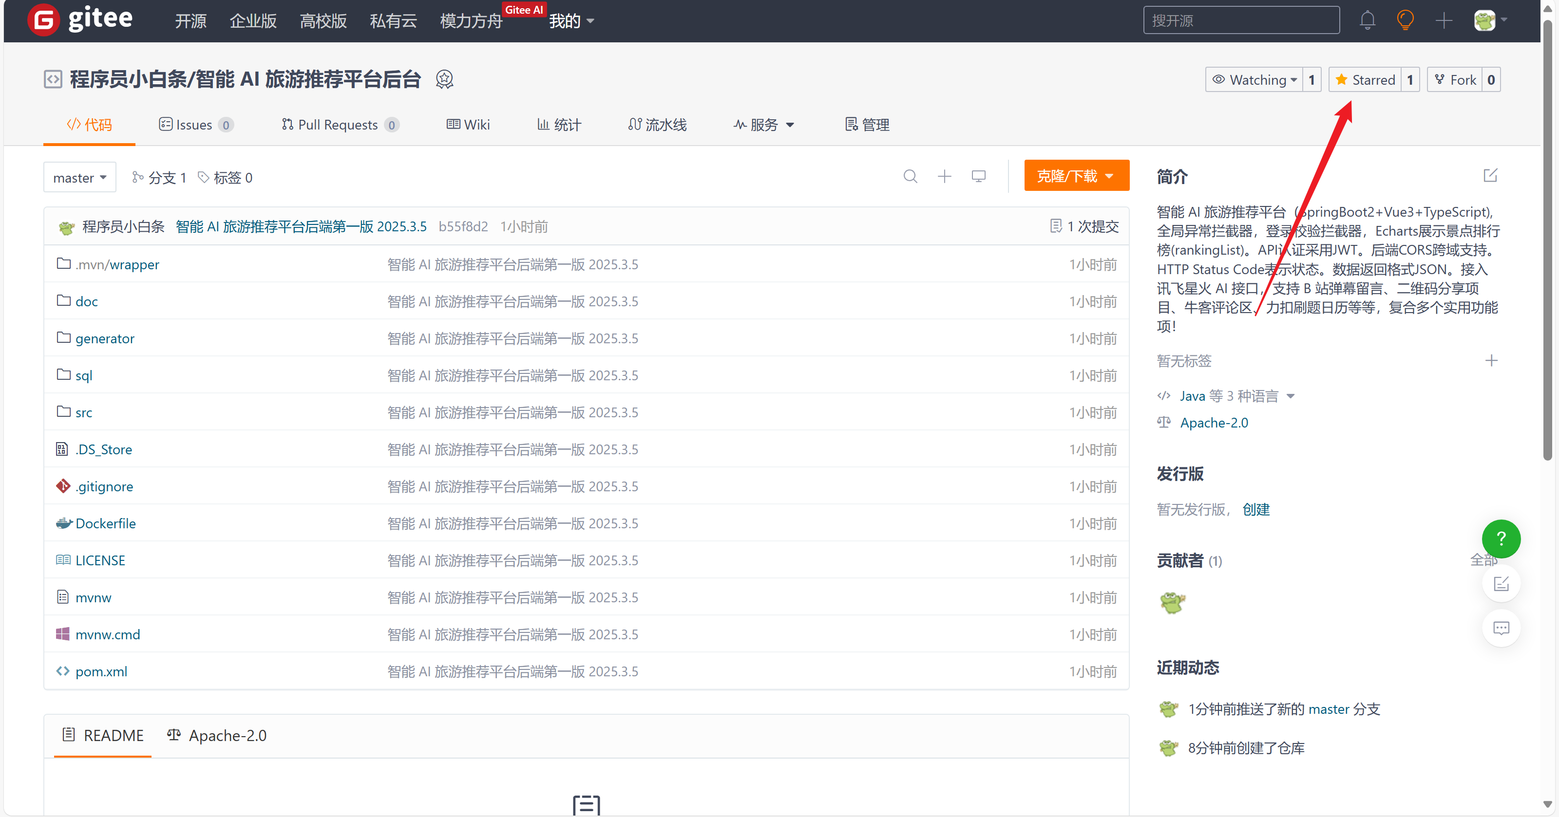Click the green help question mark button

pos(1501,538)
